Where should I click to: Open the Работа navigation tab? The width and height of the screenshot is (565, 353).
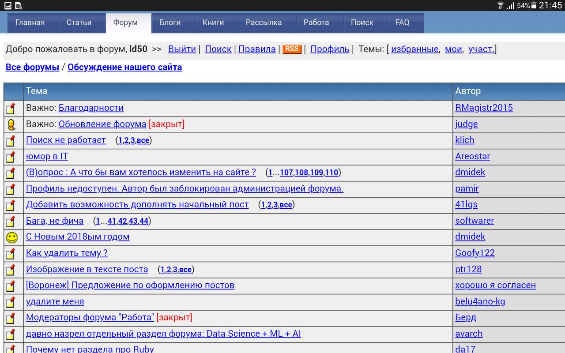[x=316, y=23]
